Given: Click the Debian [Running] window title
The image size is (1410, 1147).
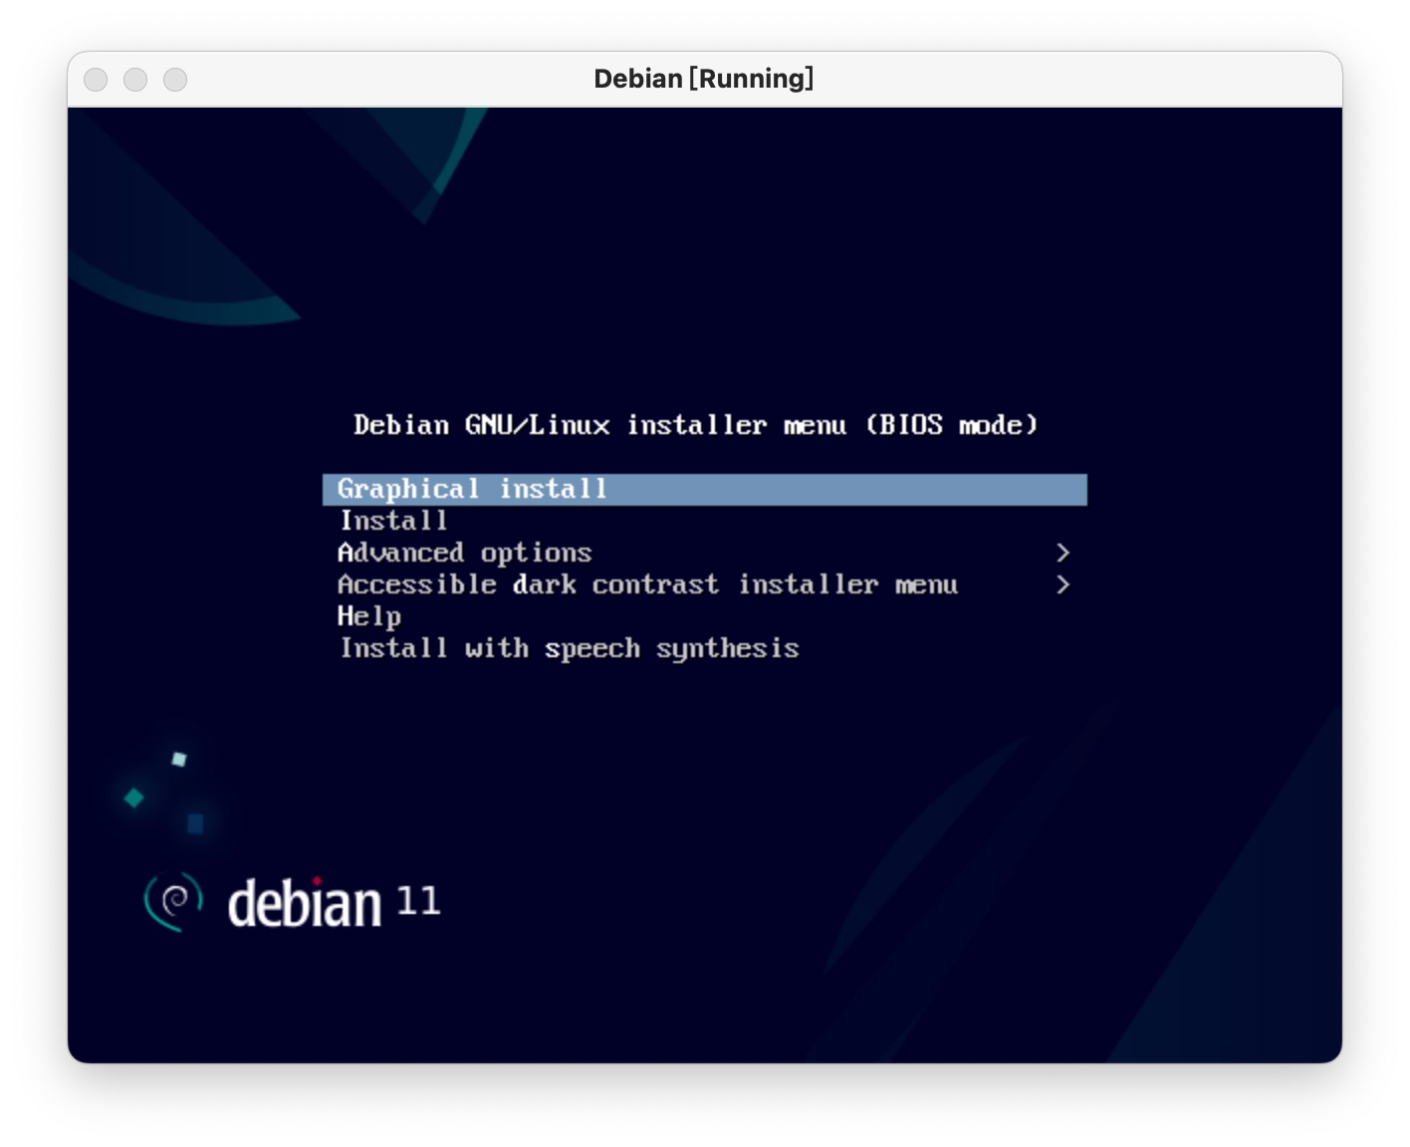Looking at the screenshot, I should point(704,79).
